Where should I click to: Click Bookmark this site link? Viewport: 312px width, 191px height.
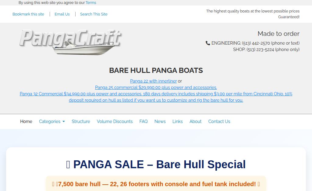[x=28, y=14]
